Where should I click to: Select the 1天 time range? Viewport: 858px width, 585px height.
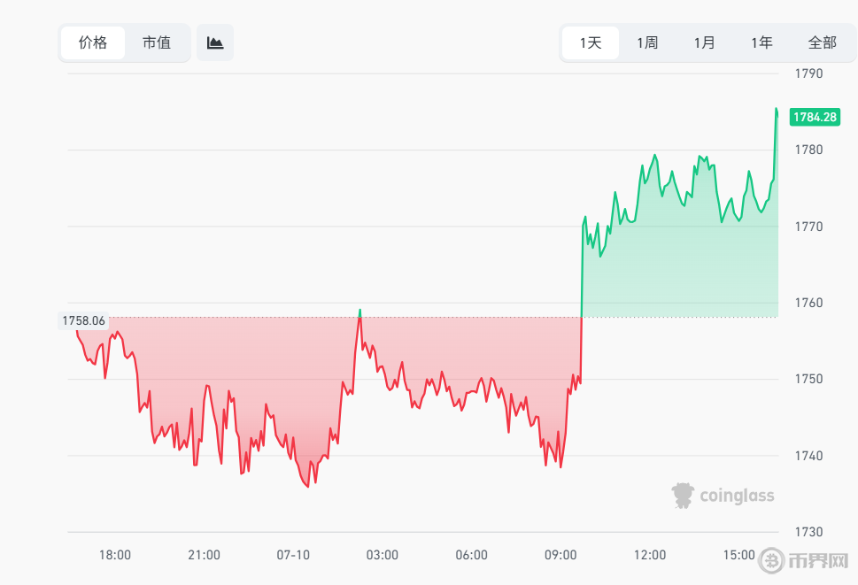click(591, 42)
